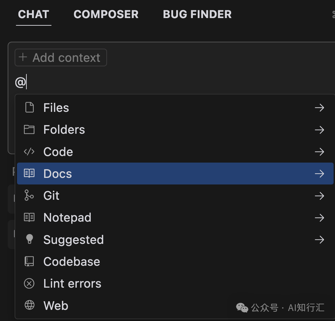Switch to the COMPOSER tab
335x321 pixels.
point(106,14)
